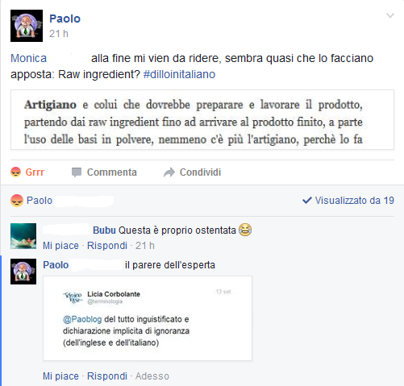Viewport: 404px width, 386px height.
Task: Like Bubu's comment with Mi piace
Action: pyautogui.click(x=60, y=246)
